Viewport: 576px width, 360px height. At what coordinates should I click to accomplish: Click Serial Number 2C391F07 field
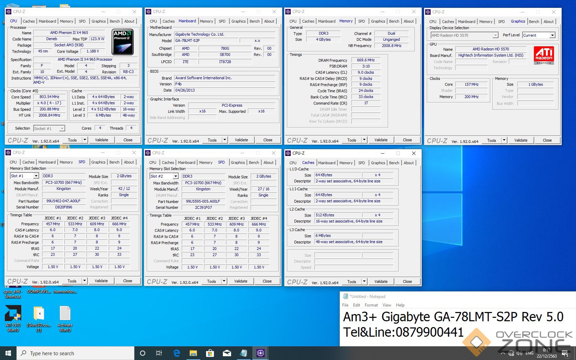[x=203, y=207]
